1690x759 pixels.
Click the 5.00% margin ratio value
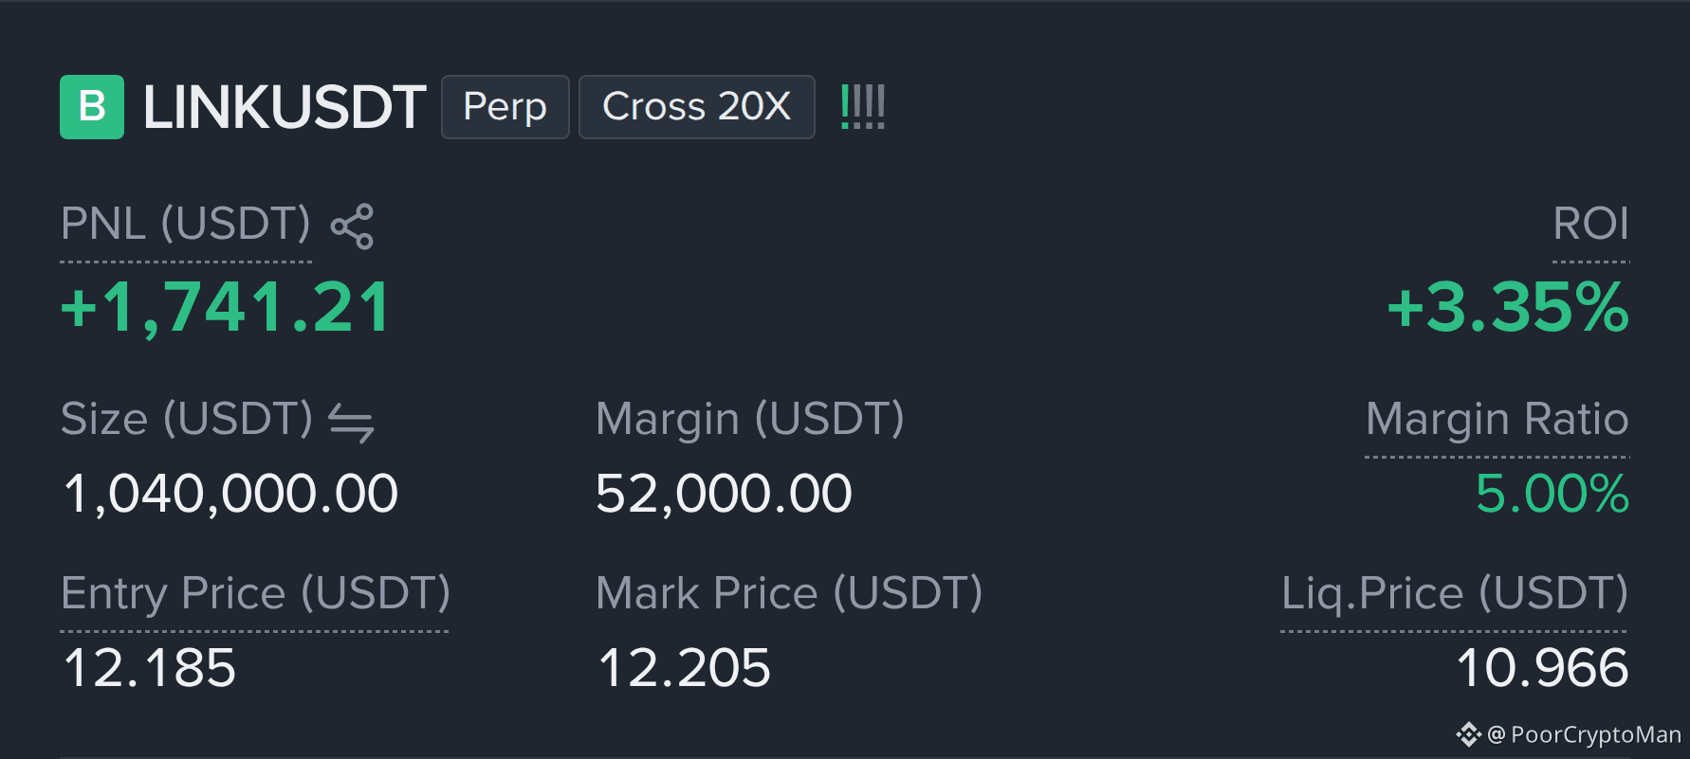pyautogui.click(x=1552, y=494)
